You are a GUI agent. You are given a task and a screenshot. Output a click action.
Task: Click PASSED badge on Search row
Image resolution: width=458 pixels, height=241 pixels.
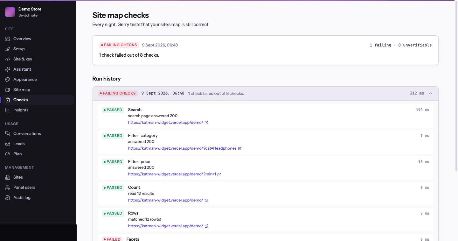(113, 110)
